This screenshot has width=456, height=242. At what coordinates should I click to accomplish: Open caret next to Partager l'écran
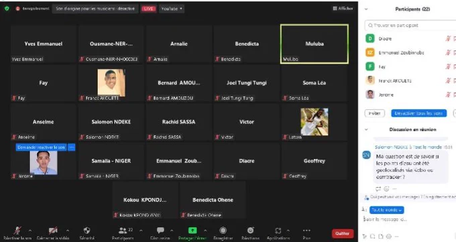tap(205, 231)
